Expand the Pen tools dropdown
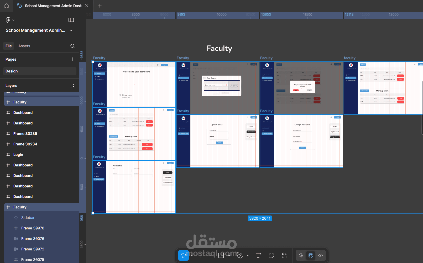 click(248, 255)
